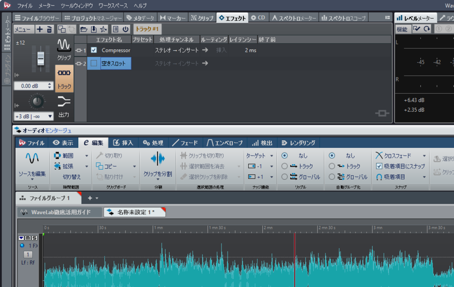This screenshot has height=287, width=454.
Task: Disable the Compressor effect checkbox
Action: [94, 50]
